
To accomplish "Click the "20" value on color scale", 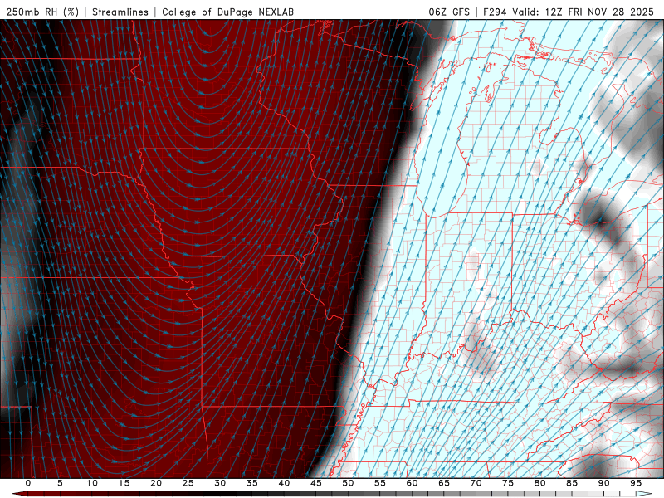I will [x=156, y=483].
